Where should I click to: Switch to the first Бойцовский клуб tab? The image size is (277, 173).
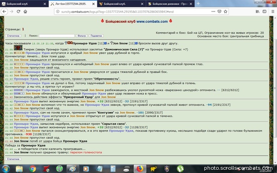pyautogui.click(x=24, y=4)
